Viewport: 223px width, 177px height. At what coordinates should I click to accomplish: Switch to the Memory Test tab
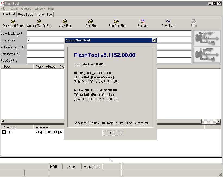tap(44, 15)
